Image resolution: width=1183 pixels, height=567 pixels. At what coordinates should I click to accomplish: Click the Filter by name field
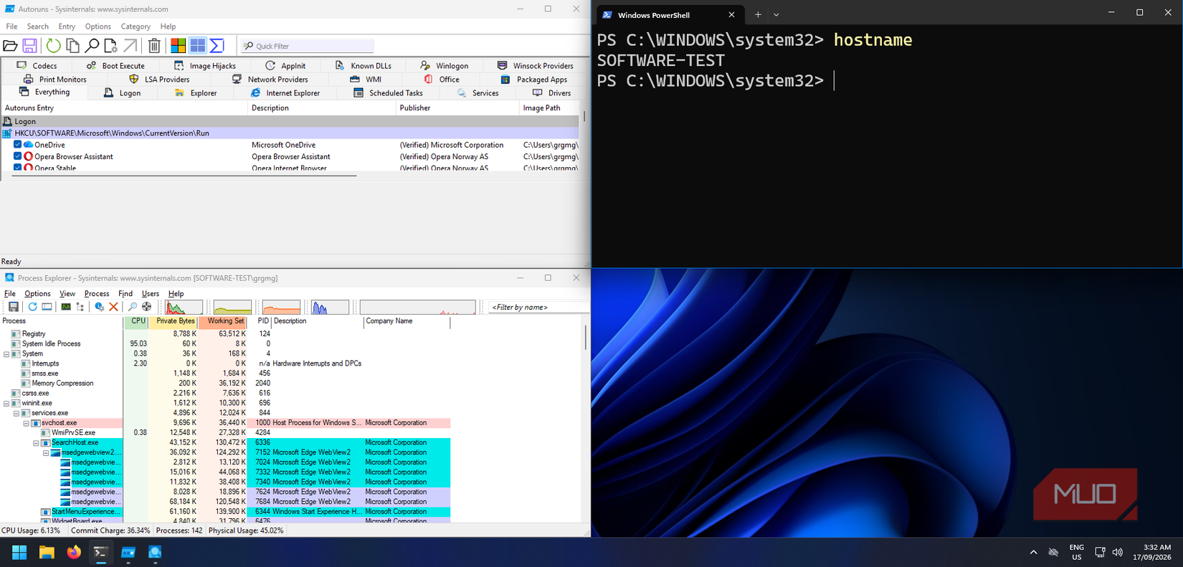[538, 308]
